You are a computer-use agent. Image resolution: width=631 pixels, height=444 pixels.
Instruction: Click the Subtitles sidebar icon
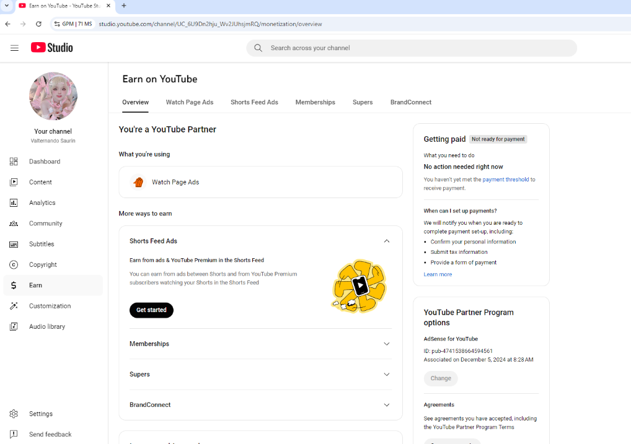(x=14, y=244)
